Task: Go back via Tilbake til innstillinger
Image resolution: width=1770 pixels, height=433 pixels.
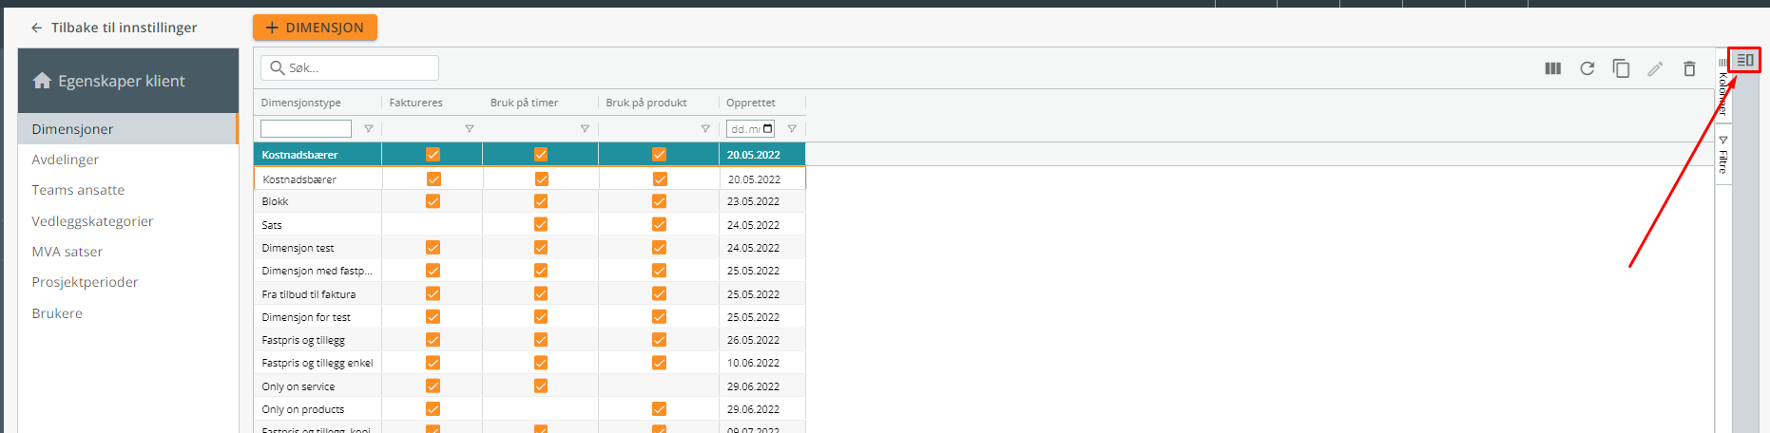Action: coord(114,28)
